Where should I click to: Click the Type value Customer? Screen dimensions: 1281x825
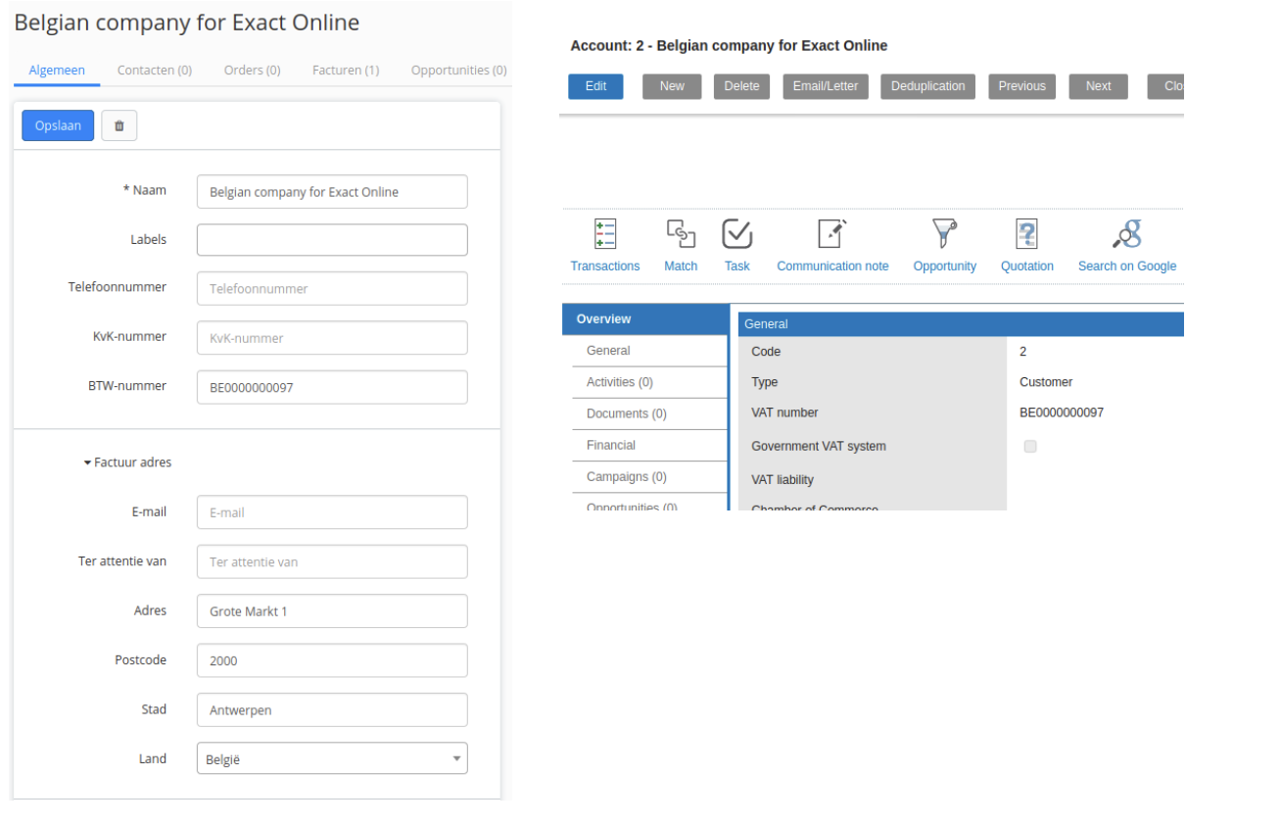pos(1046,382)
